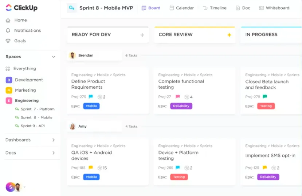
Task: Open Sprint 8 - Mobile list
Action: pos(34,117)
